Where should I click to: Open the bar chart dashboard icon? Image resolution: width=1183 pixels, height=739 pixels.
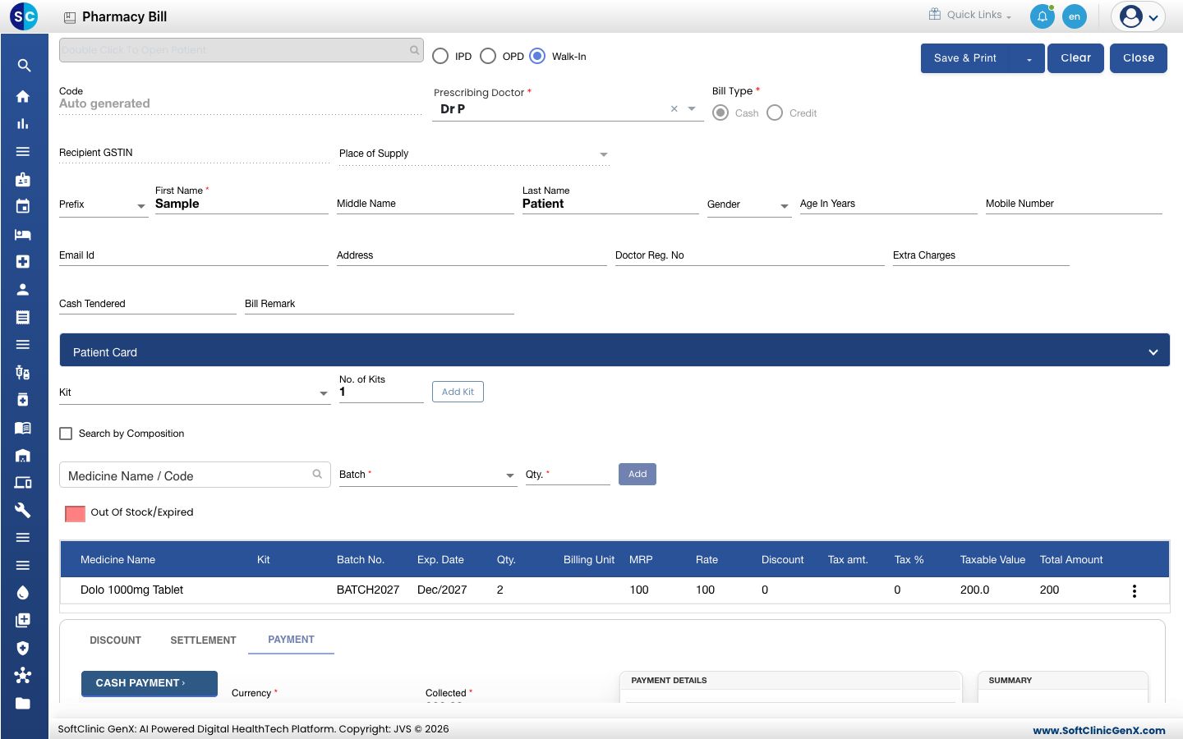[23, 124]
